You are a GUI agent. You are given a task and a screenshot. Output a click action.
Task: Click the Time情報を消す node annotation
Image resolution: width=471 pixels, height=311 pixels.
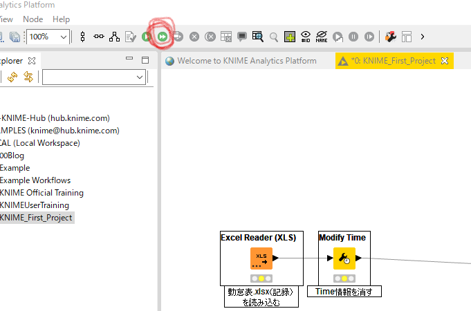tap(344, 292)
